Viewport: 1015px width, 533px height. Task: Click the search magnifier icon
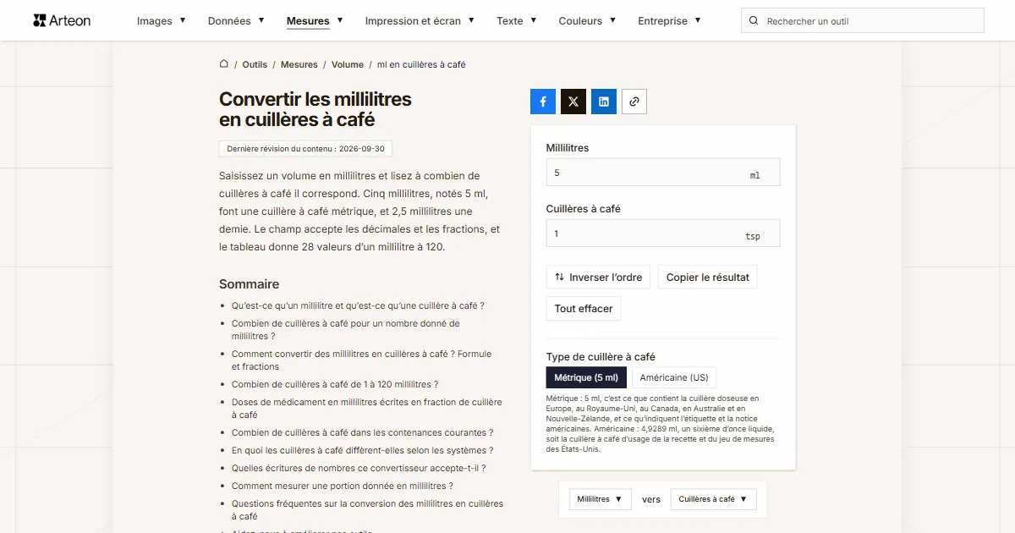(x=754, y=21)
